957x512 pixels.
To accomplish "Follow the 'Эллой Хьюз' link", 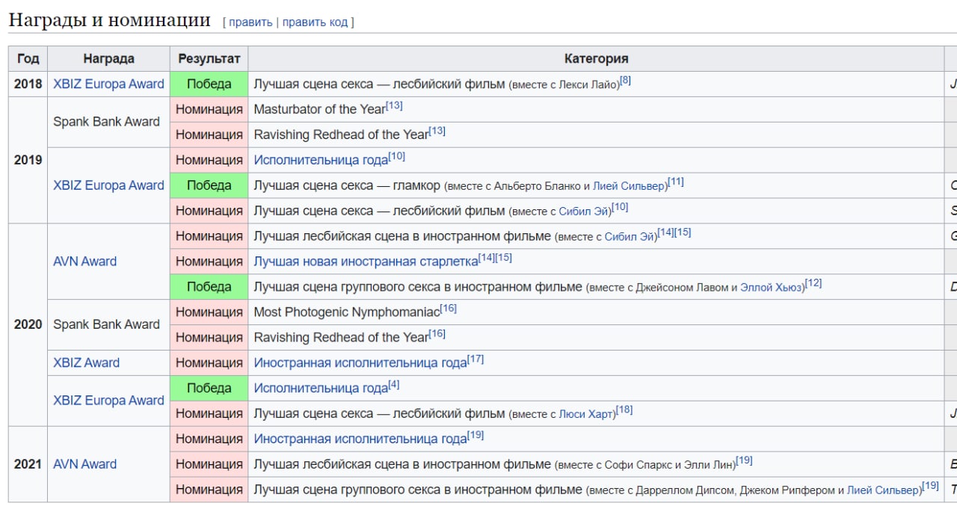I will coord(772,287).
